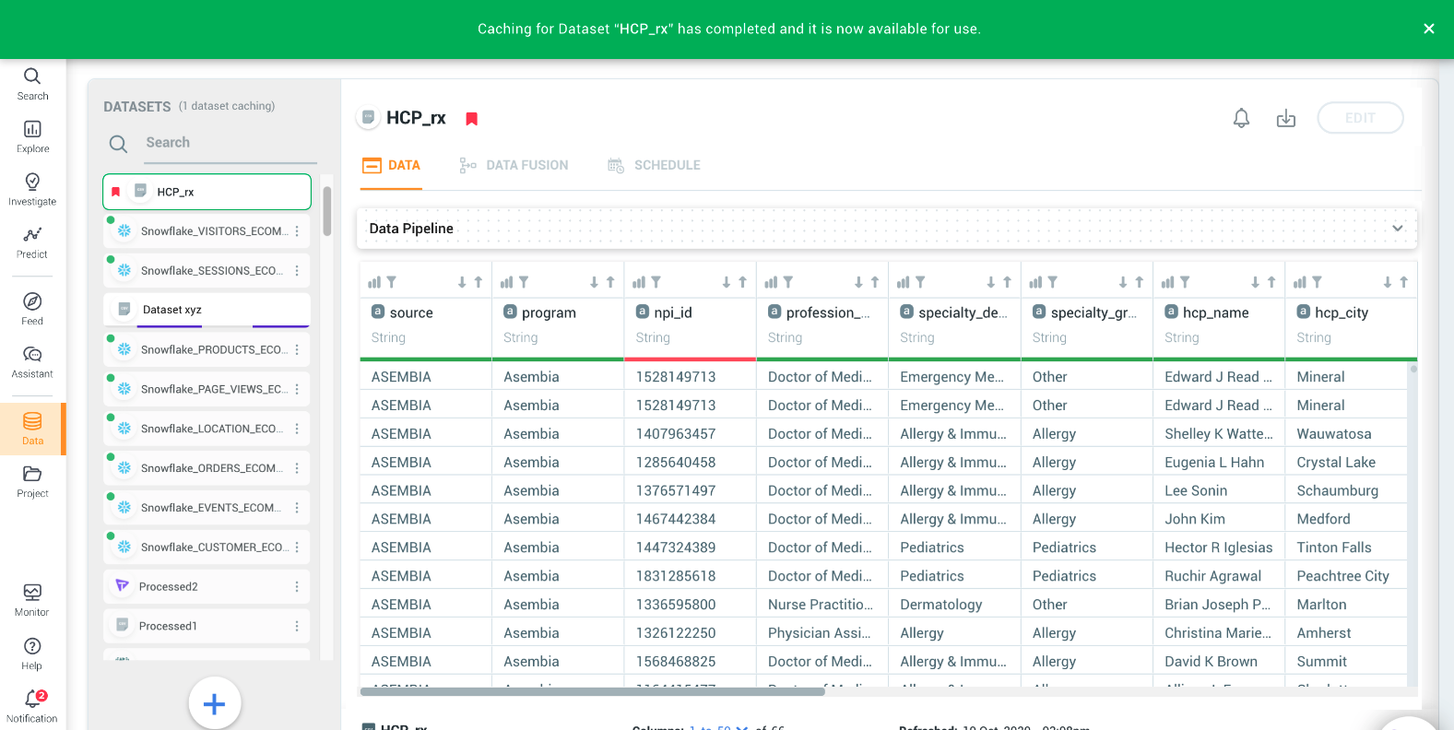The height and width of the screenshot is (730, 1454).
Task: Open Search in left sidebar
Action: click(x=32, y=84)
